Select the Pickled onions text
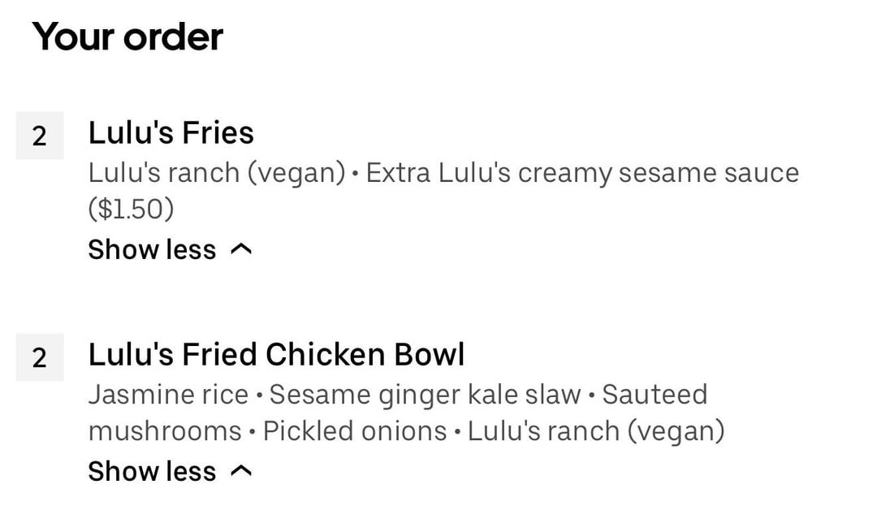The height and width of the screenshot is (510, 877). 355,431
